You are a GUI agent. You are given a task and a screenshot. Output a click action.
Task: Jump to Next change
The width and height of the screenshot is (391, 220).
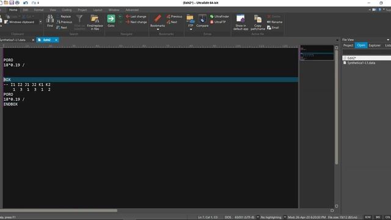click(x=136, y=22)
